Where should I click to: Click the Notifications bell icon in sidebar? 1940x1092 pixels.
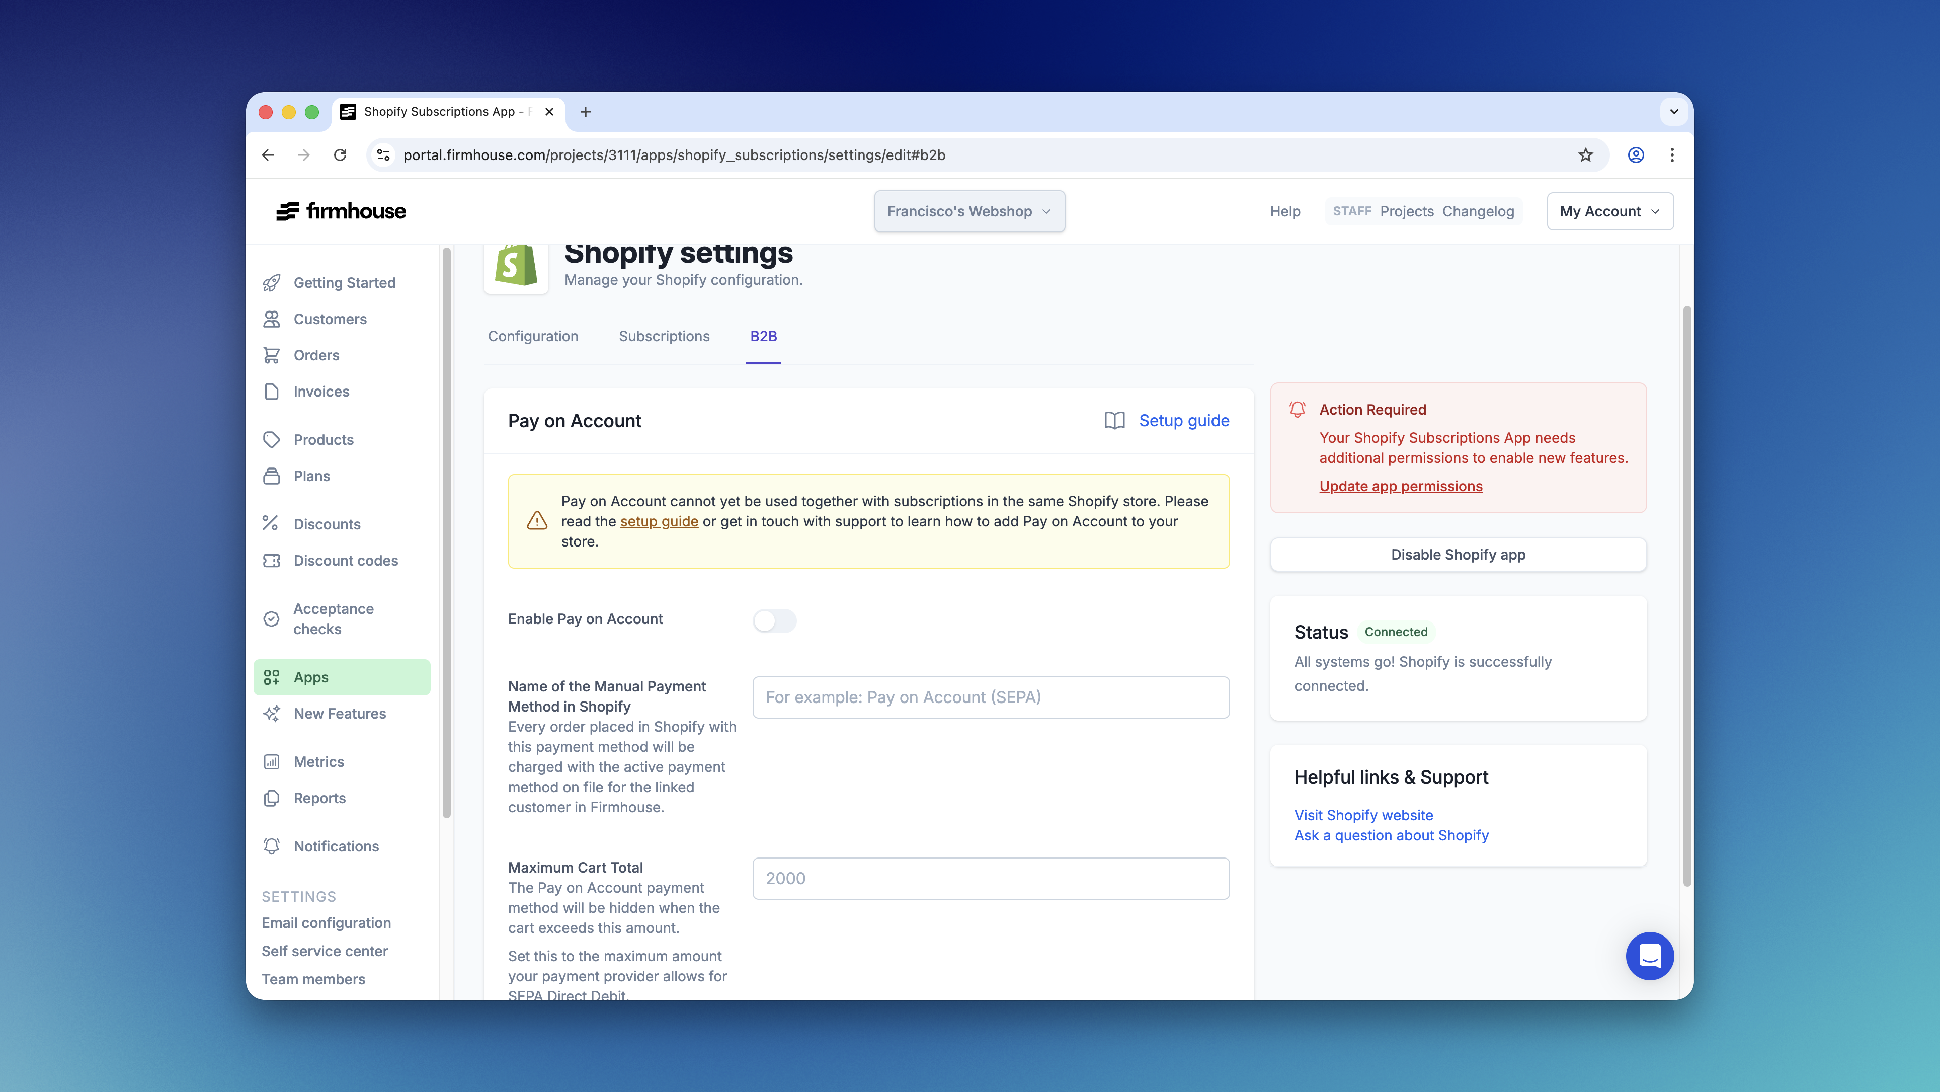tap(271, 846)
